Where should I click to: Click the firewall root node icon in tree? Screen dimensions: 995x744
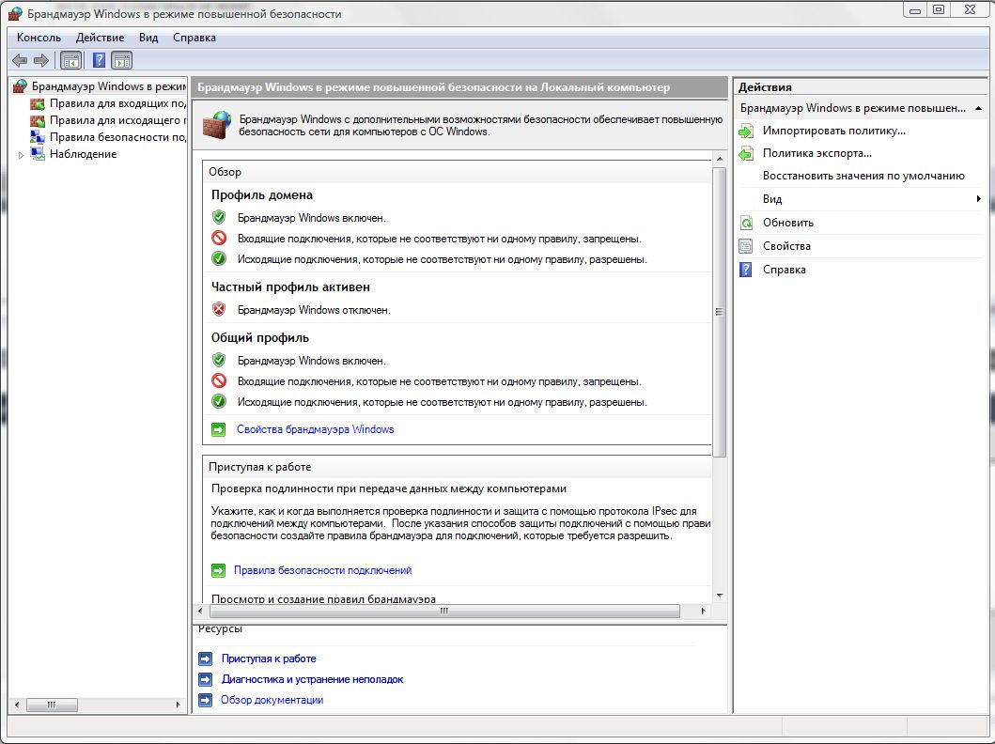[21, 86]
